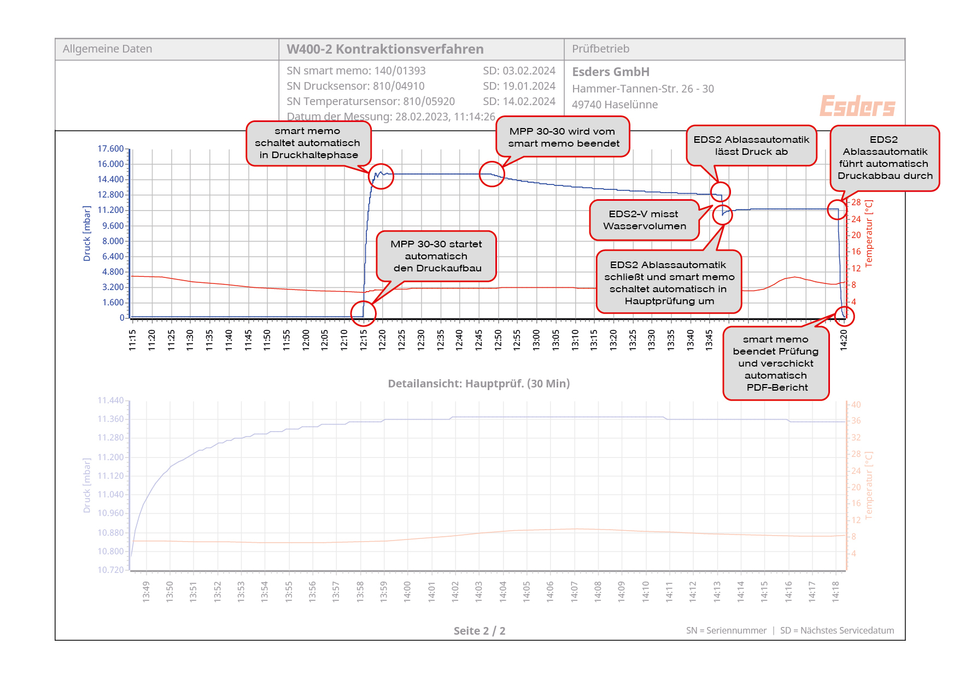Click the '14:20' time tick label

click(844, 340)
